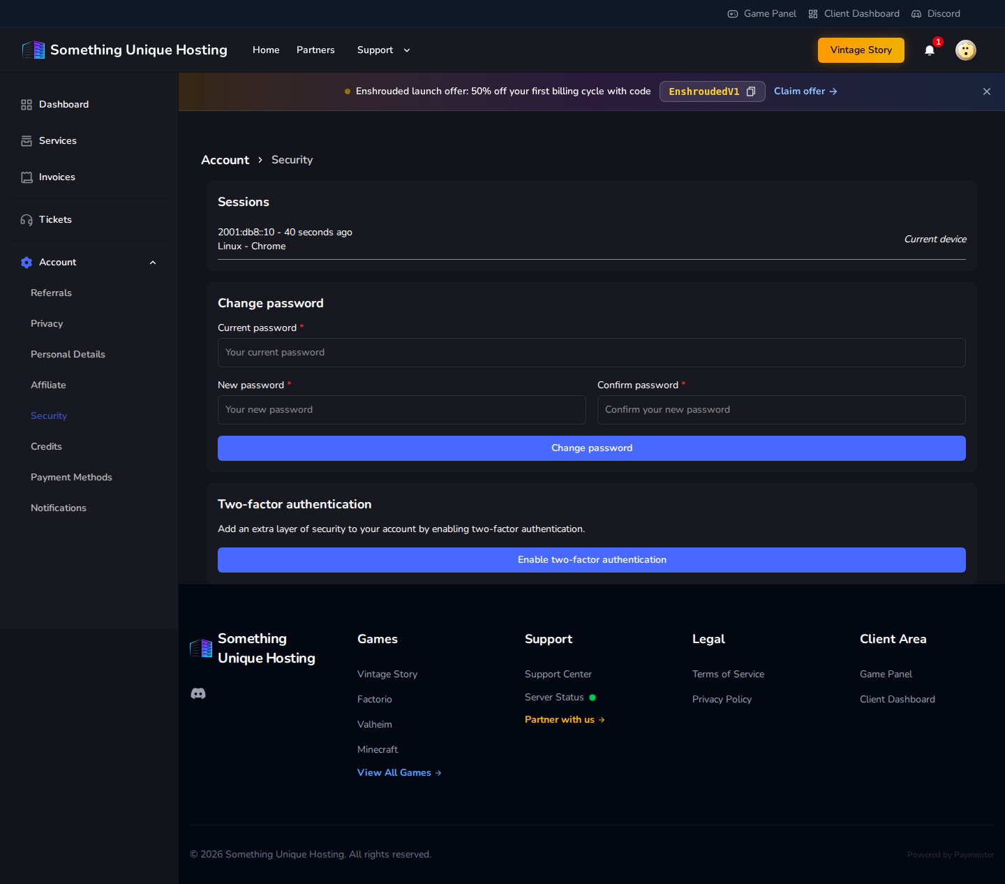This screenshot has height=884, width=1005.
Task: Dismiss the Enshrouded offer banner
Action: [x=987, y=91]
